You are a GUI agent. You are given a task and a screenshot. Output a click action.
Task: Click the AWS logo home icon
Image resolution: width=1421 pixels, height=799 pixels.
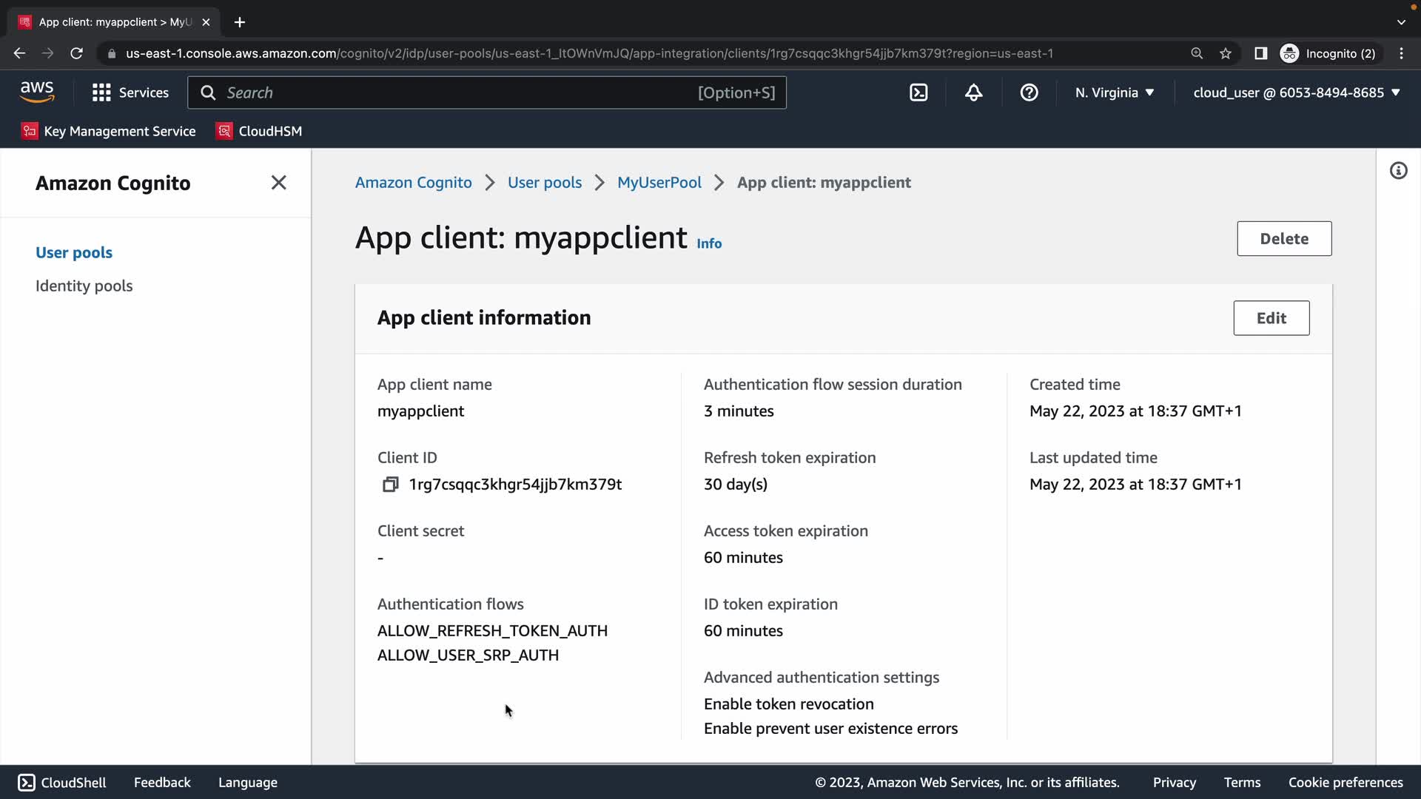pyautogui.click(x=37, y=92)
